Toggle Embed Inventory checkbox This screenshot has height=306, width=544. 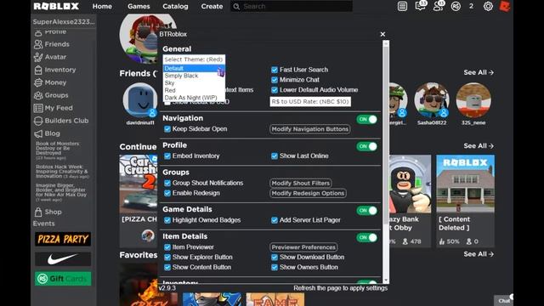coord(167,156)
